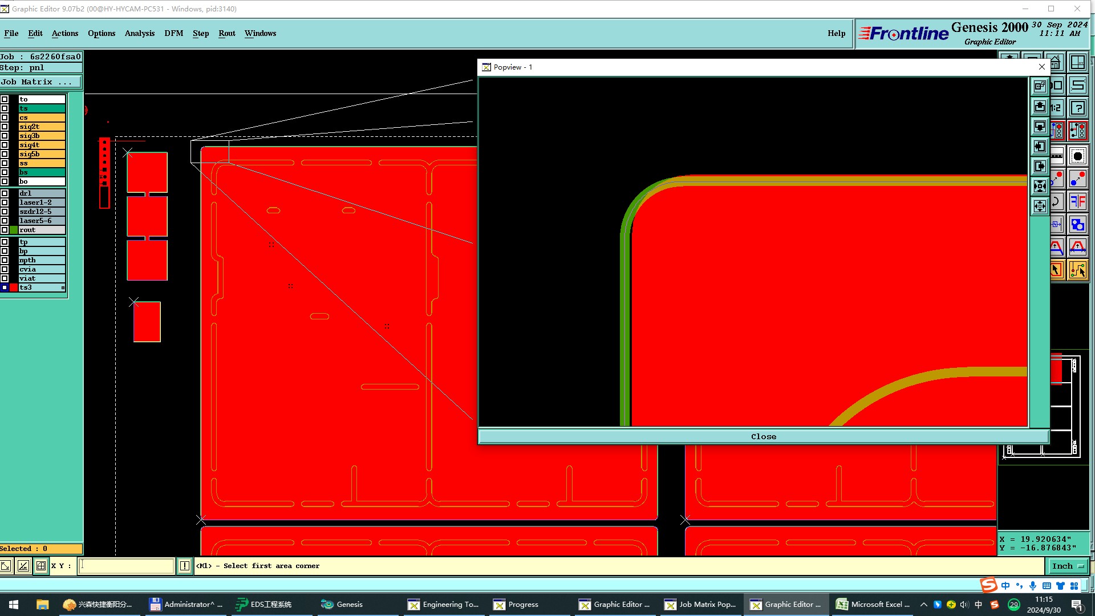
Task: Click the grid snap icon beside X Y
Action: 41,566
